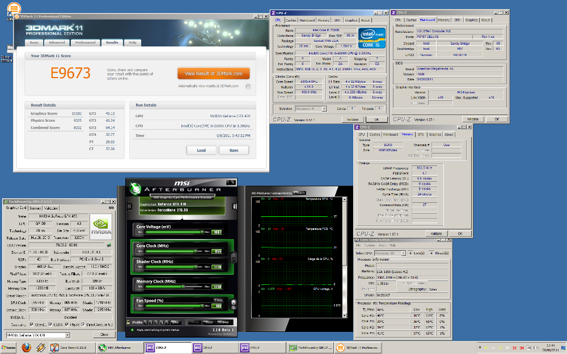Screen dimensions: 567x354
Task: Click the NVIDIA logo in GPU-Z
Action: point(101,227)
